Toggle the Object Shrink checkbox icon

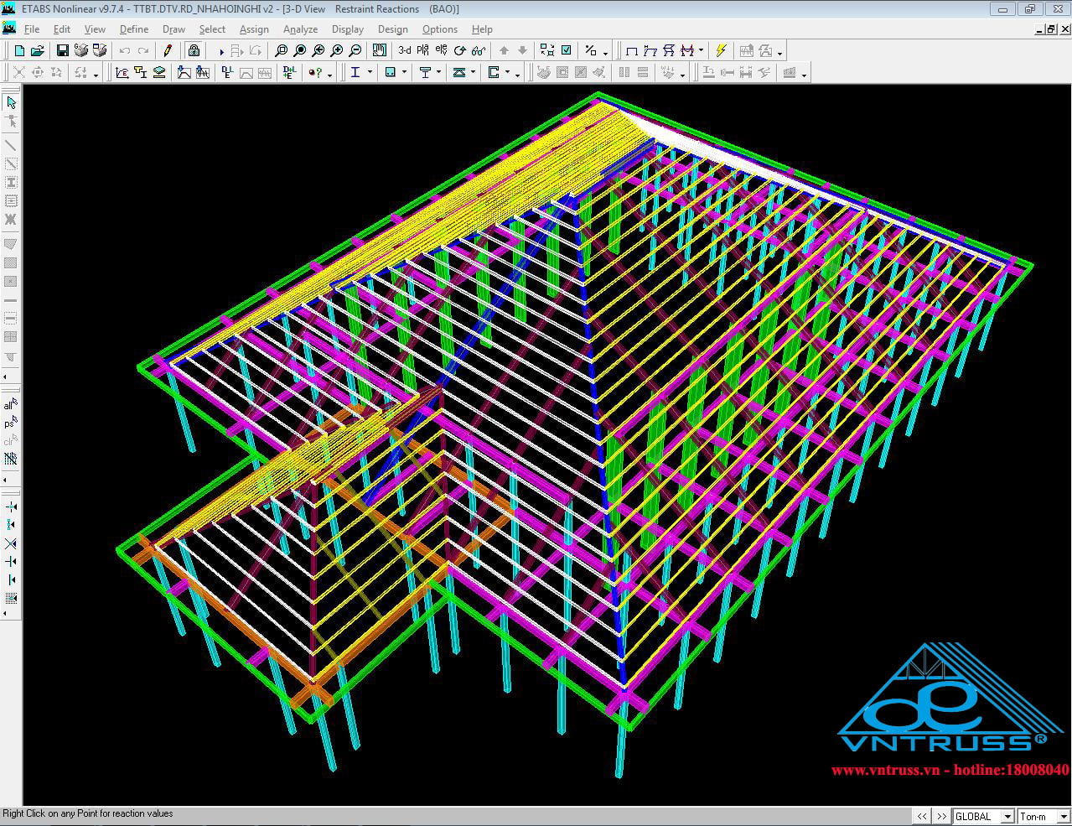click(x=567, y=50)
